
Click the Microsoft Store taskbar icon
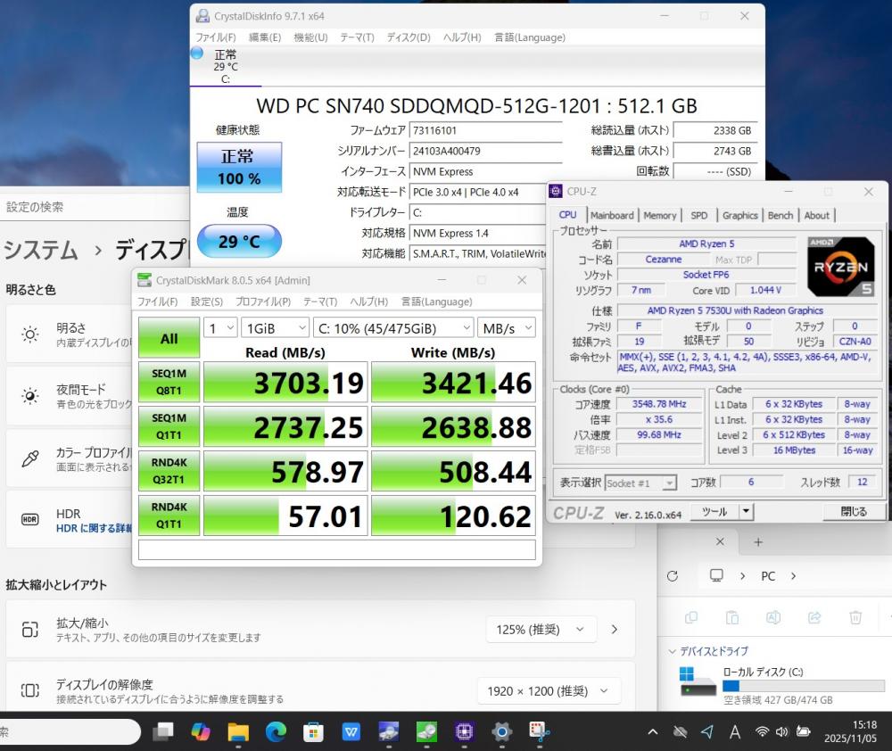pos(313,732)
